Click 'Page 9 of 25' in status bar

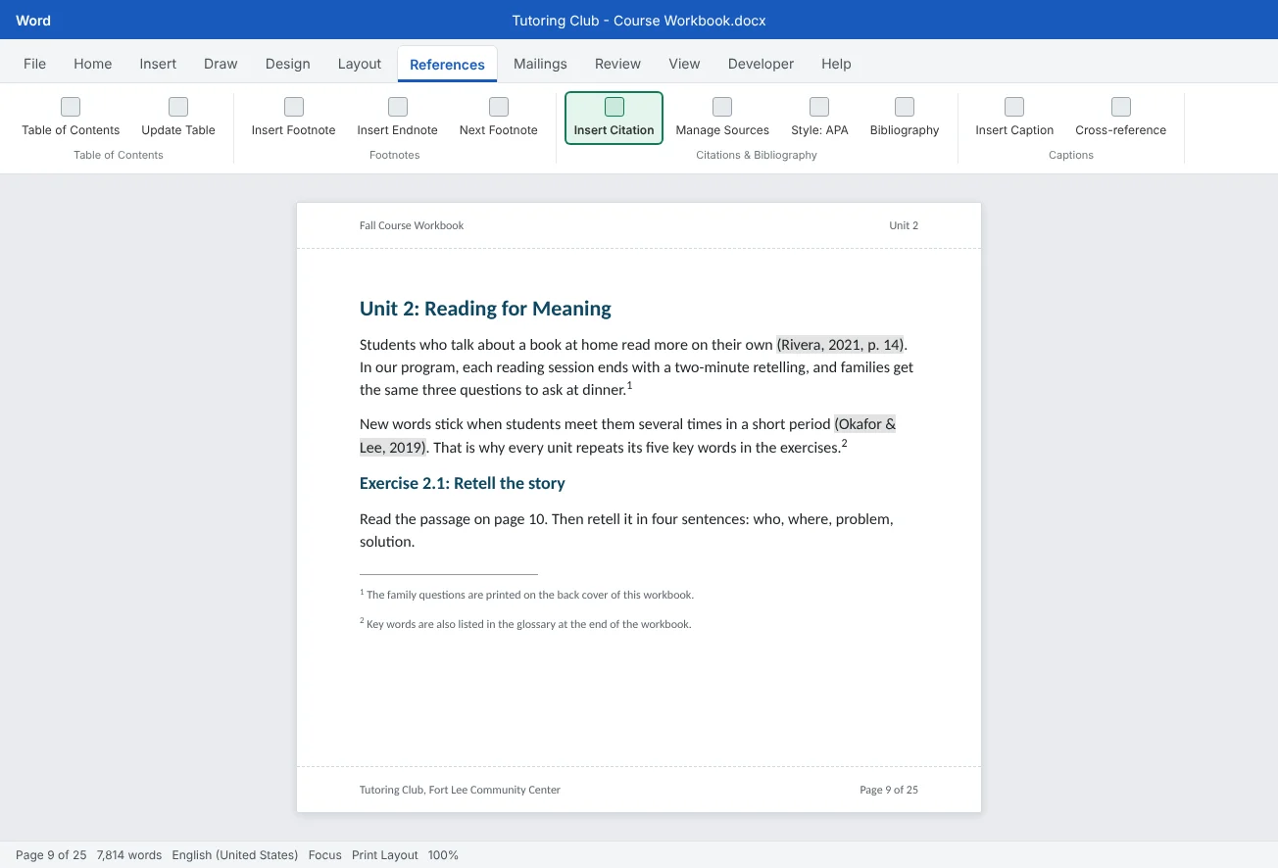(x=51, y=855)
